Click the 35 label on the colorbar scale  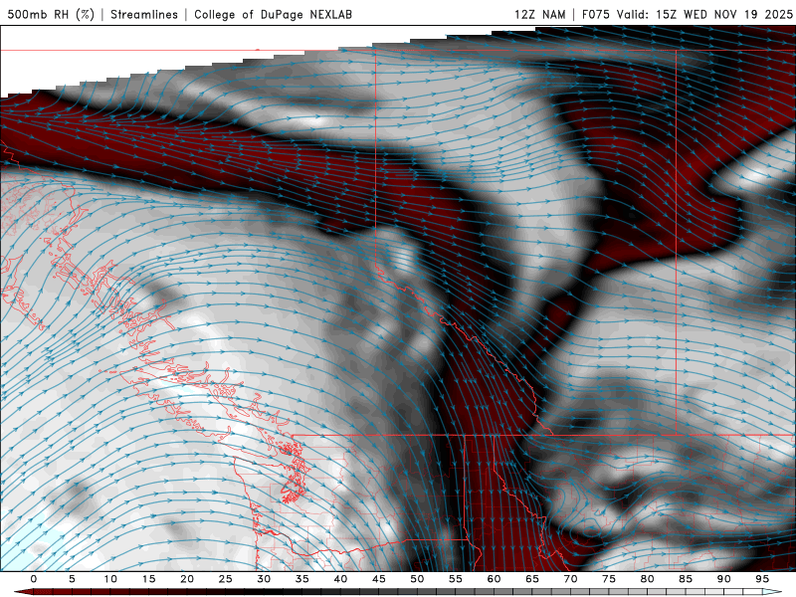click(302, 579)
